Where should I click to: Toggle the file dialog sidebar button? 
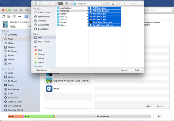click(x=36, y=3)
